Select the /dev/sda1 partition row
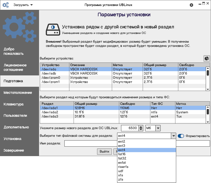Image resolution: width=211 pixels, height=183 pixels. click(x=123, y=108)
